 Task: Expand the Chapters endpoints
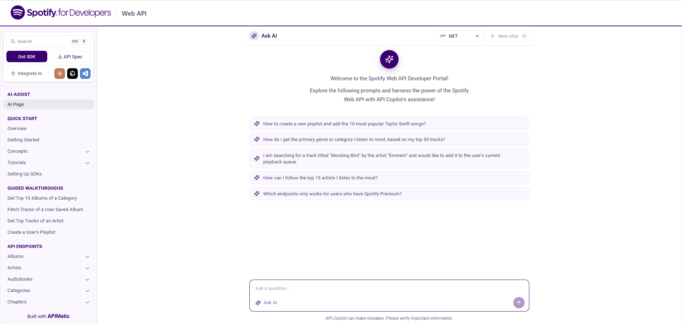pos(87,302)
